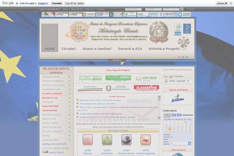Viewport: 234px width, 156px height.
Task: Click the PdM banner in top strip
Action: click(143, 14)
